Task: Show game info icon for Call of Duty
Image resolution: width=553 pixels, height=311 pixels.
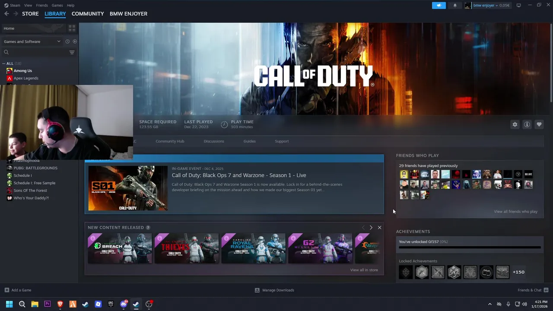Action: point(527,124)
